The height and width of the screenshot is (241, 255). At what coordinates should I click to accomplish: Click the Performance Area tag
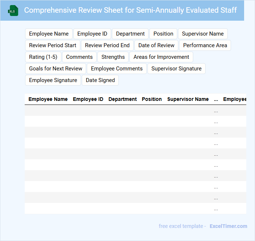tap(205, 45)
